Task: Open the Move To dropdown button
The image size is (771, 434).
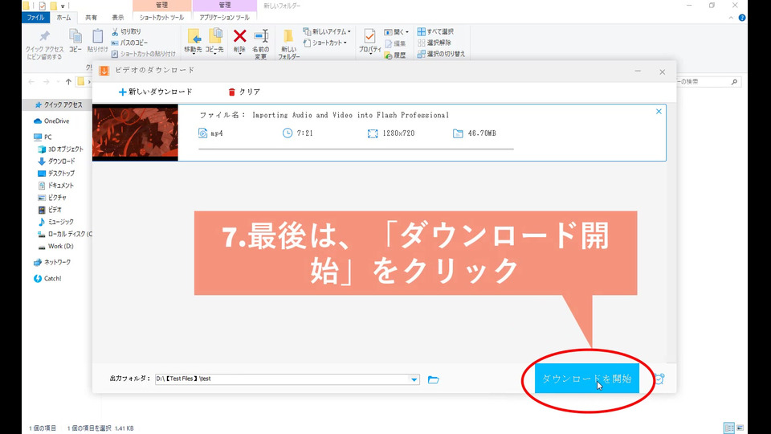Action: pos(194,42)
